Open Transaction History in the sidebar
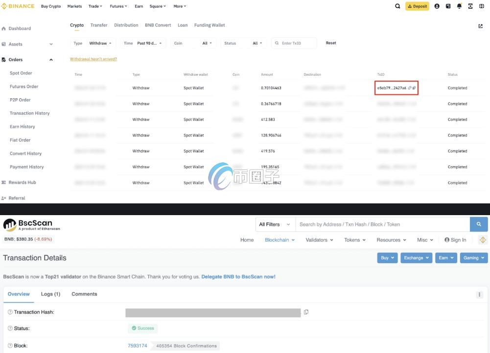The width and height of the screenshot is (490, 353). [x=30, y=113]
